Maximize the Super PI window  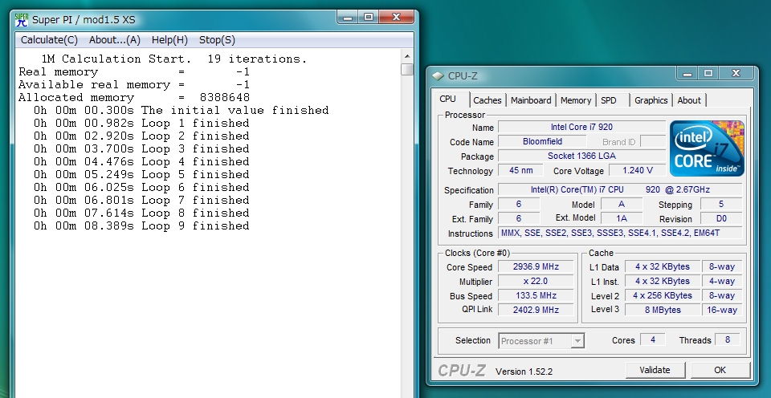click(369, 17)
